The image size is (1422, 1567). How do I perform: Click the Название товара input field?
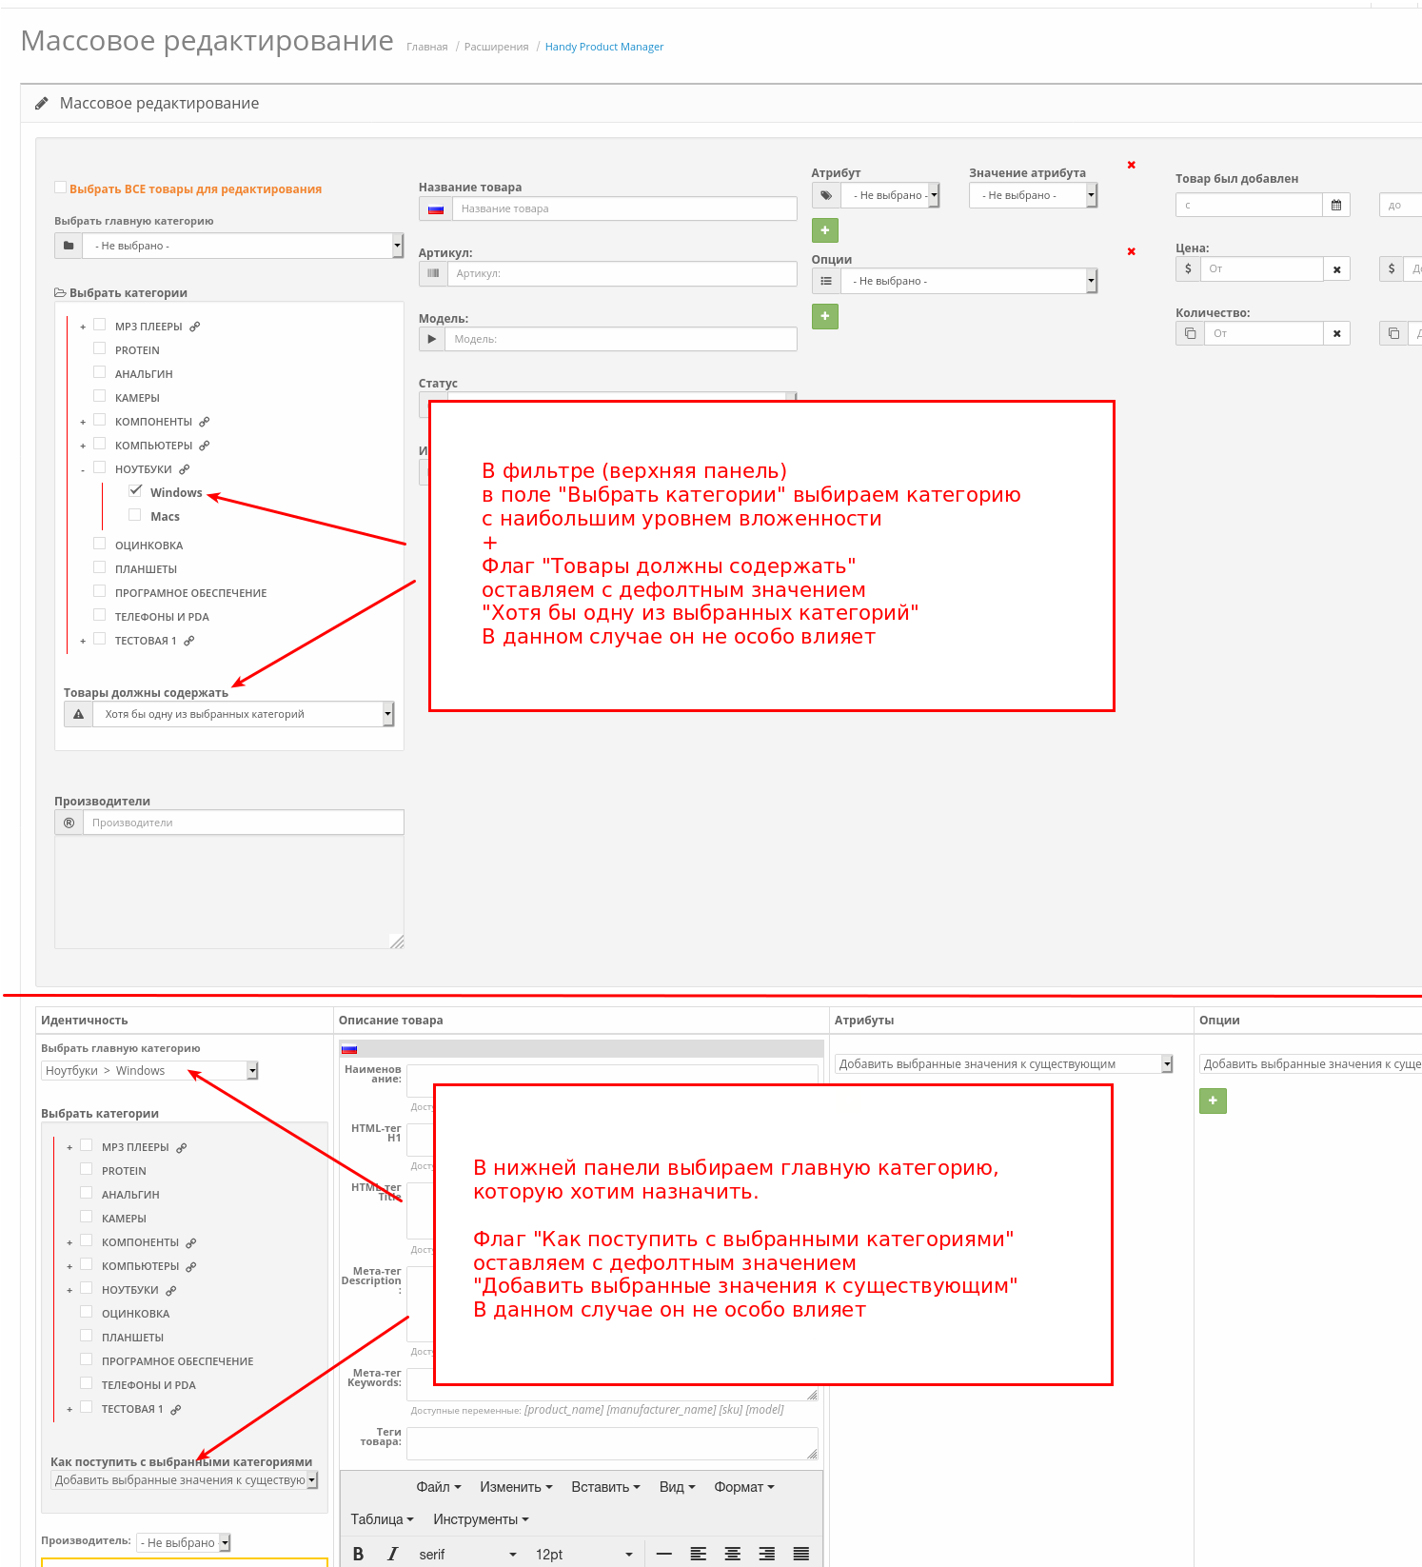pos(623,208)
